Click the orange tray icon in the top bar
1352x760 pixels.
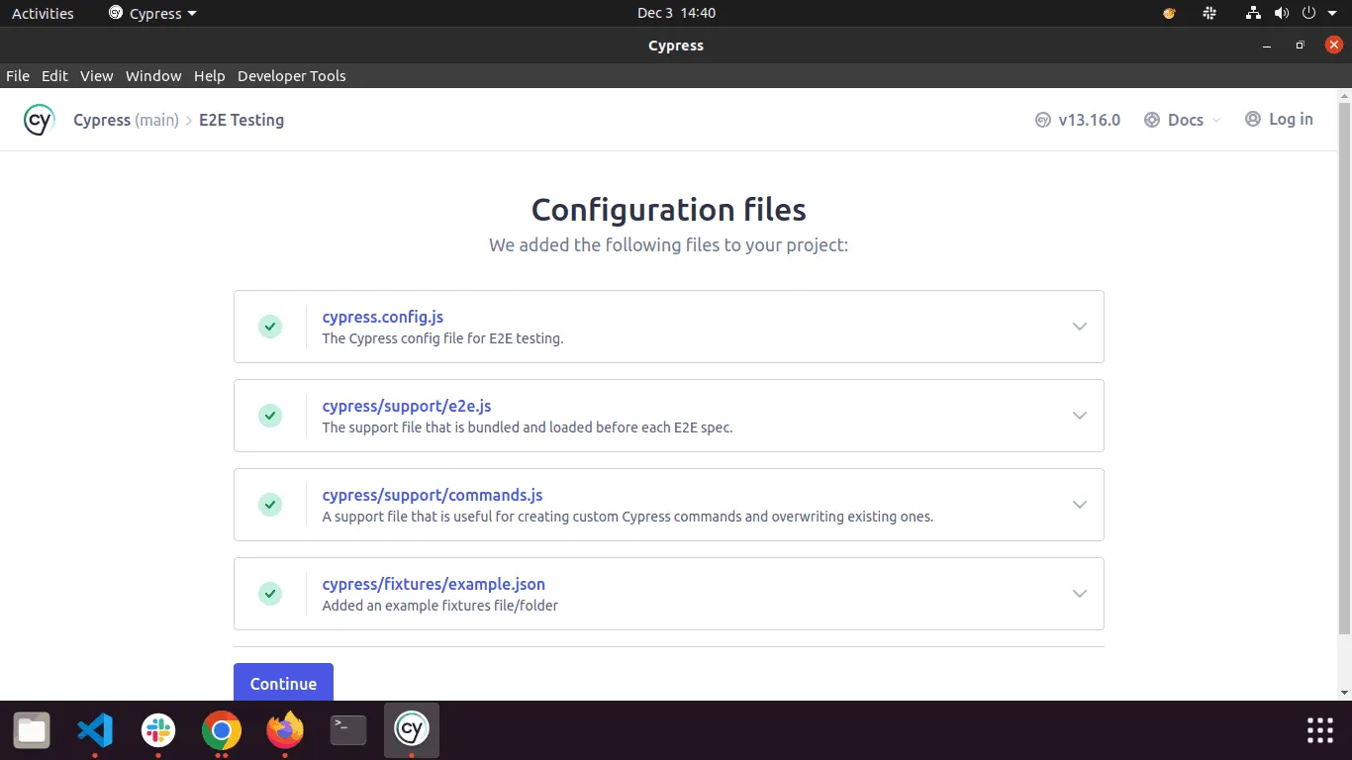1169,13
